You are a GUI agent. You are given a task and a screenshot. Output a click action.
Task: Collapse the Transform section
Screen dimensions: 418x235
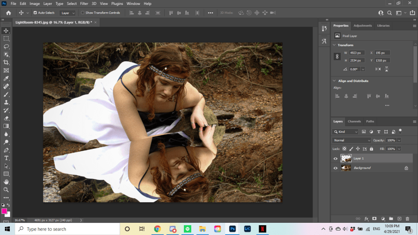click(x=334, y=45)
